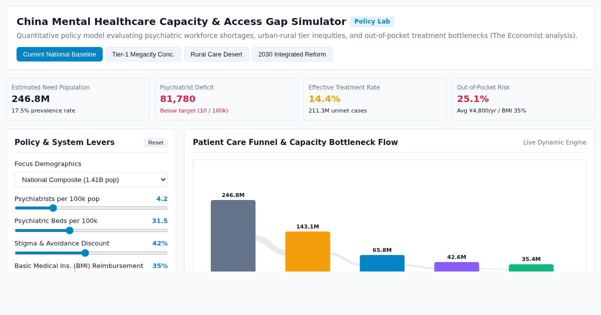
Task: Click the '17.5% prevalence rate' text
Action: coord(44,111)
